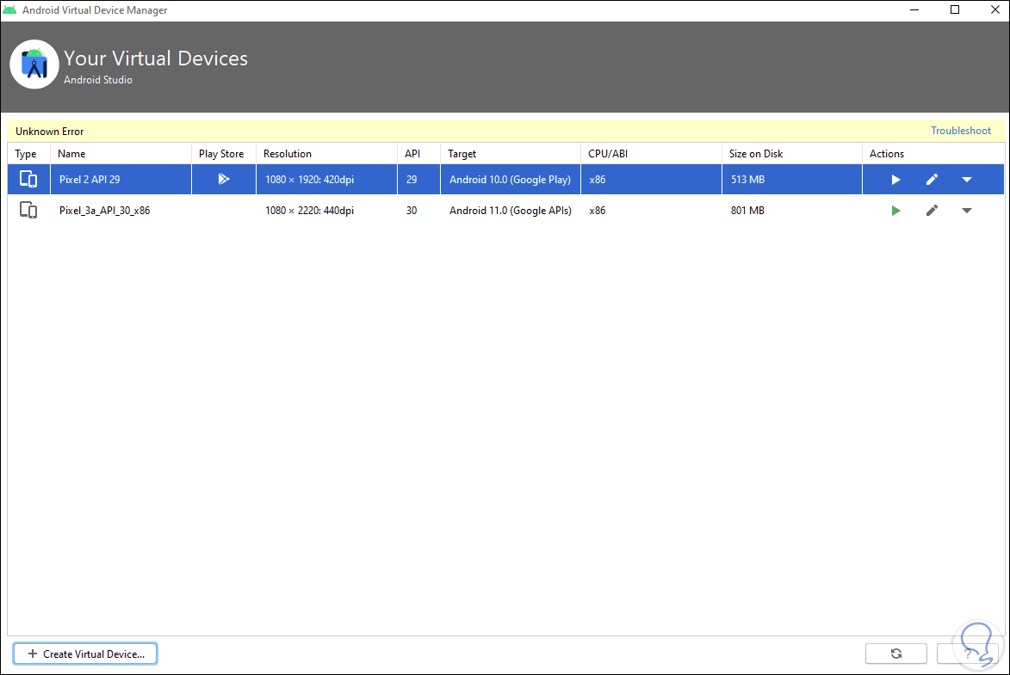The image size is (1010, 675).
Task: Open more actions dropdown for Pixel_3a
Action: coord(967,211)
